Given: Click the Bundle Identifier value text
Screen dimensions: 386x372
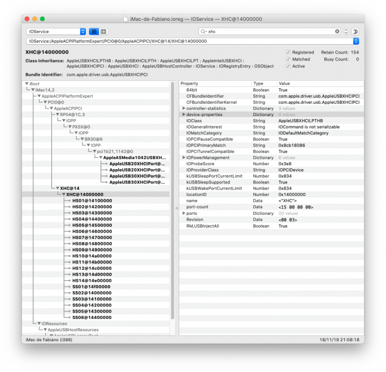Looking at the screenshot, I should point(107,74).
